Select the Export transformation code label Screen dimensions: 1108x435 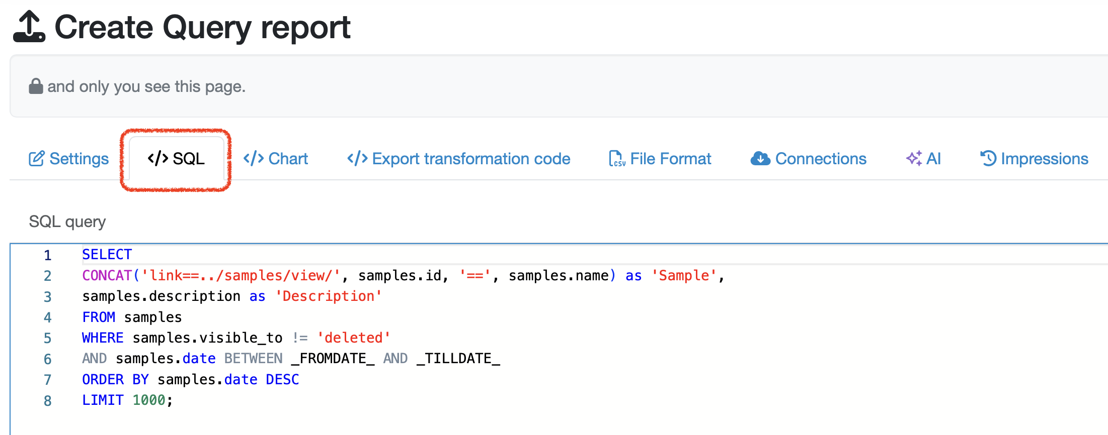tap(471, 159)
